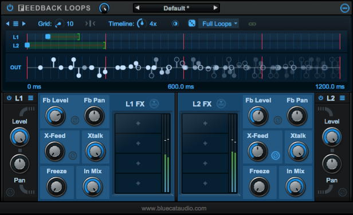Disable the active L2 X-Feed phase invert
This screenshot has width=353, height=215.
click(276, 156)
